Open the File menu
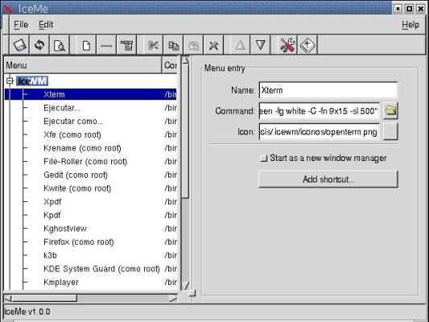Viewport: 429px width, 322px height. point(21,25)
